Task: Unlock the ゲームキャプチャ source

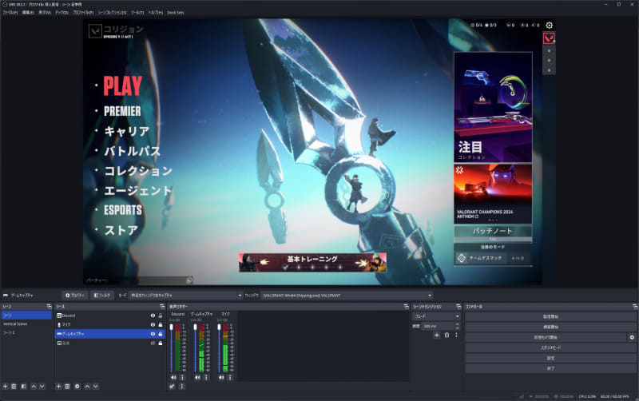Action: tap(161, 334)
